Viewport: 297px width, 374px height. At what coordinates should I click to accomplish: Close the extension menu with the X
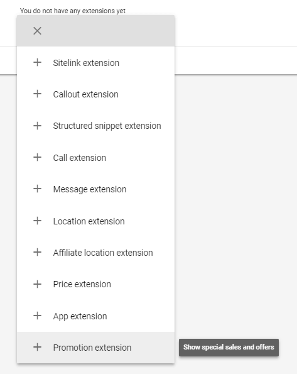[x=37, y=31]
